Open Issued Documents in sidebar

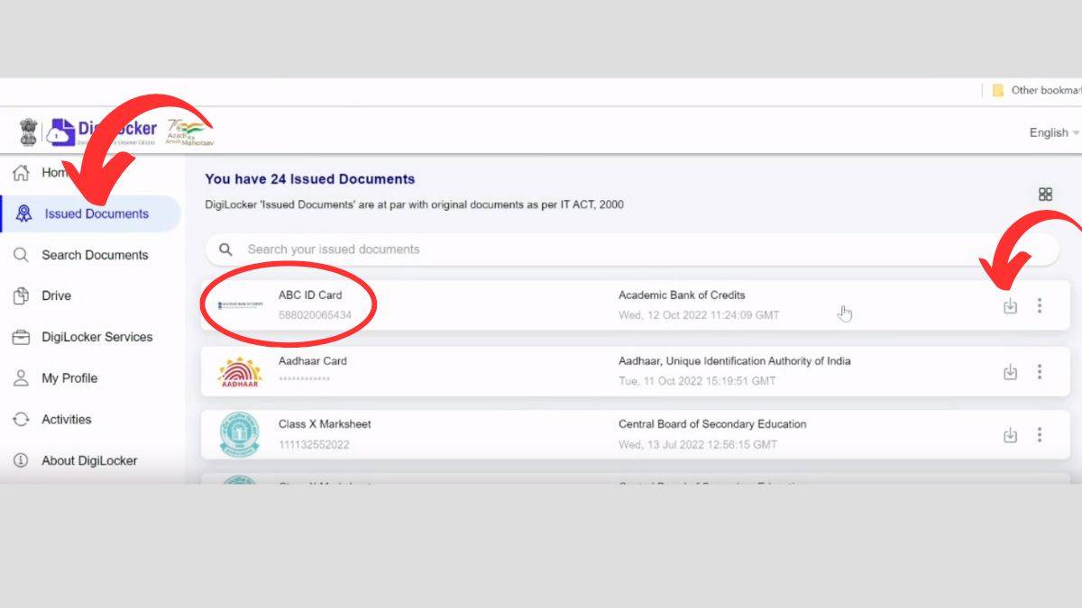click(x=96, y=214)
